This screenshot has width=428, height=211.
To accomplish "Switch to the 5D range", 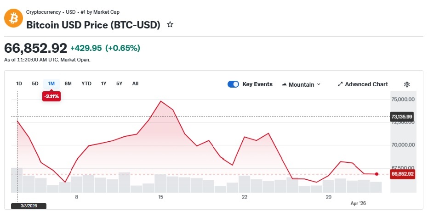I will [x=35, y=84].
